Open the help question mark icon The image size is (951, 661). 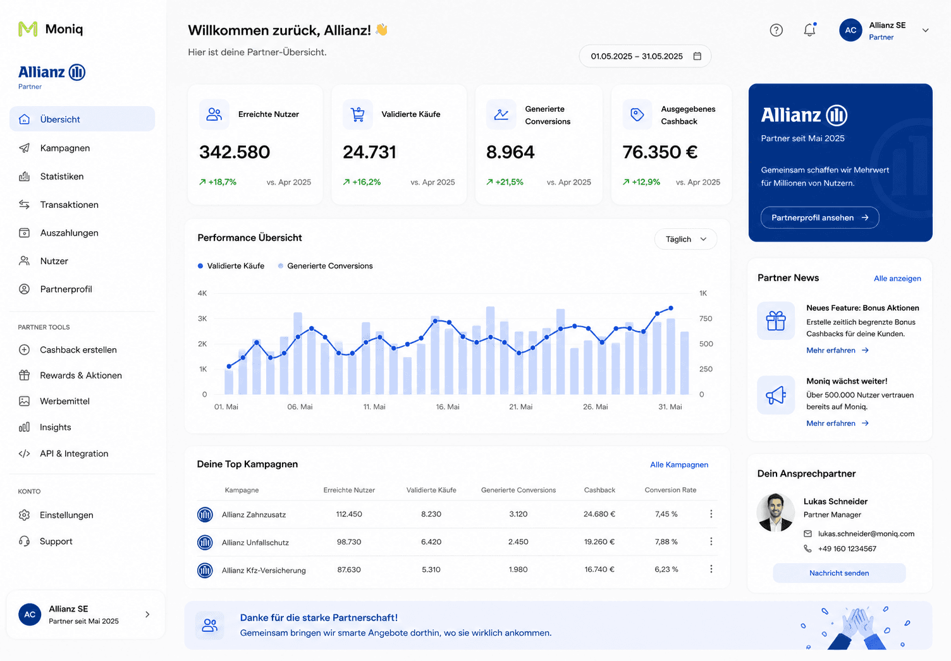coord(776,30)
